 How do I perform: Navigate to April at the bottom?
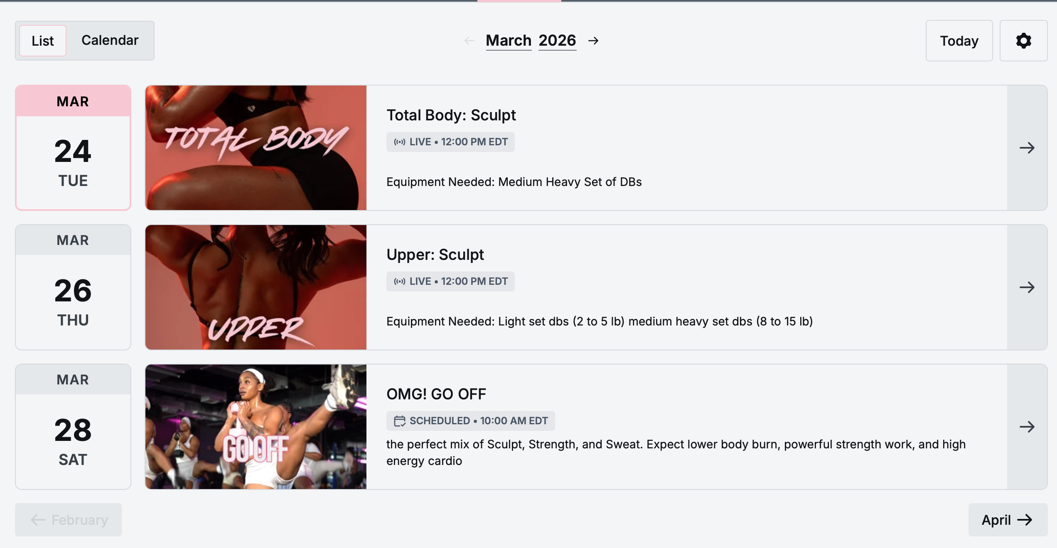[1008, 520]
